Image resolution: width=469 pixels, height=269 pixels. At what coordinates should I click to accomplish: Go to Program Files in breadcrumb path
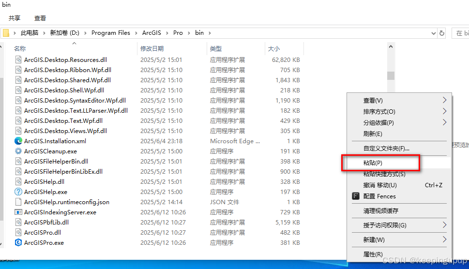[x=111, y=33]
